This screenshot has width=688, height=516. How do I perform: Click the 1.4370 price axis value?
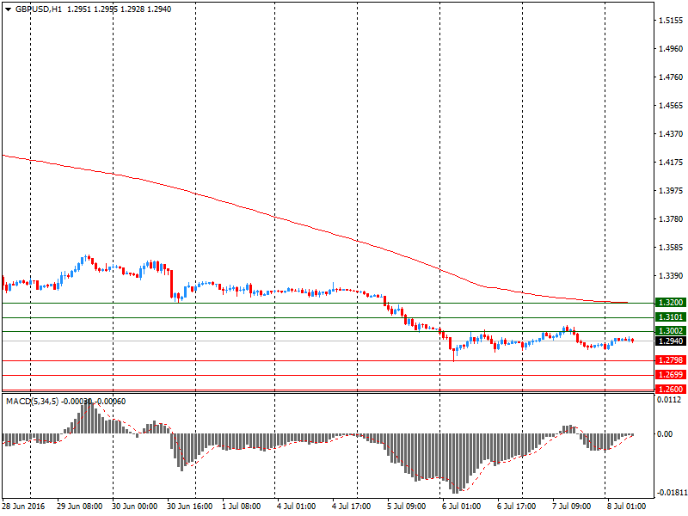671,134
